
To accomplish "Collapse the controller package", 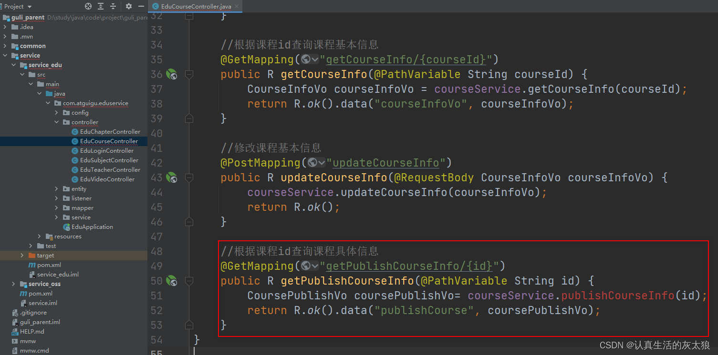I will [57, 122].
